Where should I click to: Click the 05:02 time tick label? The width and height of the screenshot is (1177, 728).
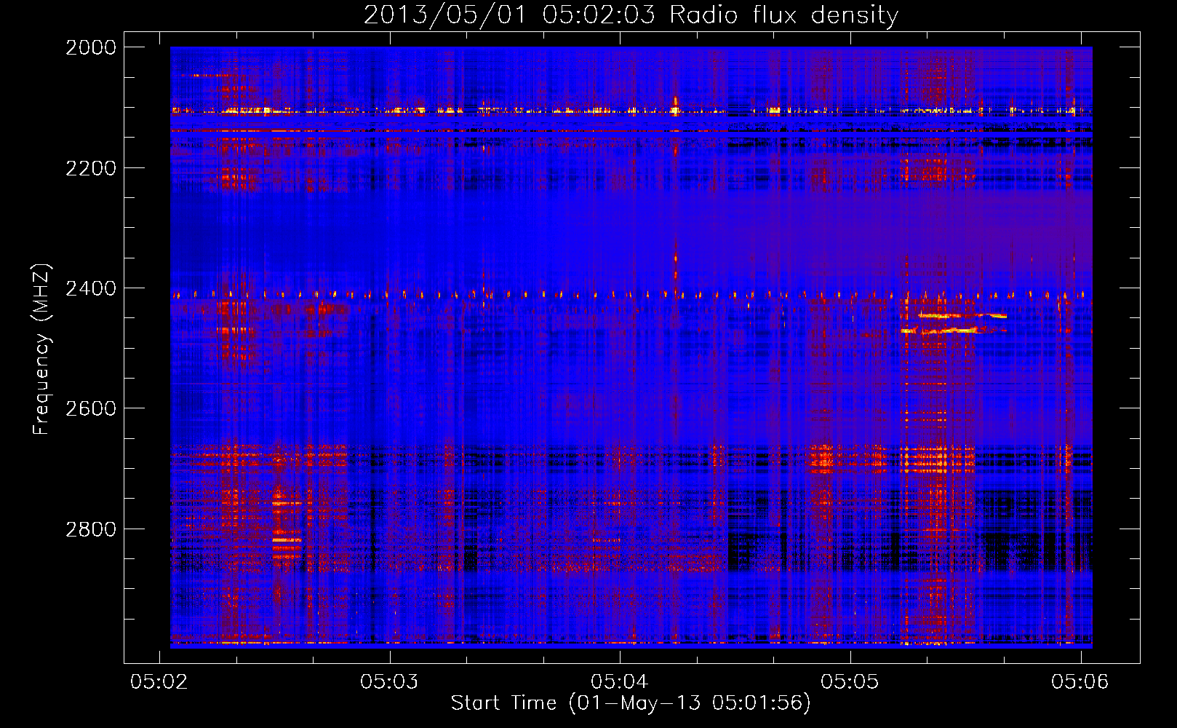159,681
